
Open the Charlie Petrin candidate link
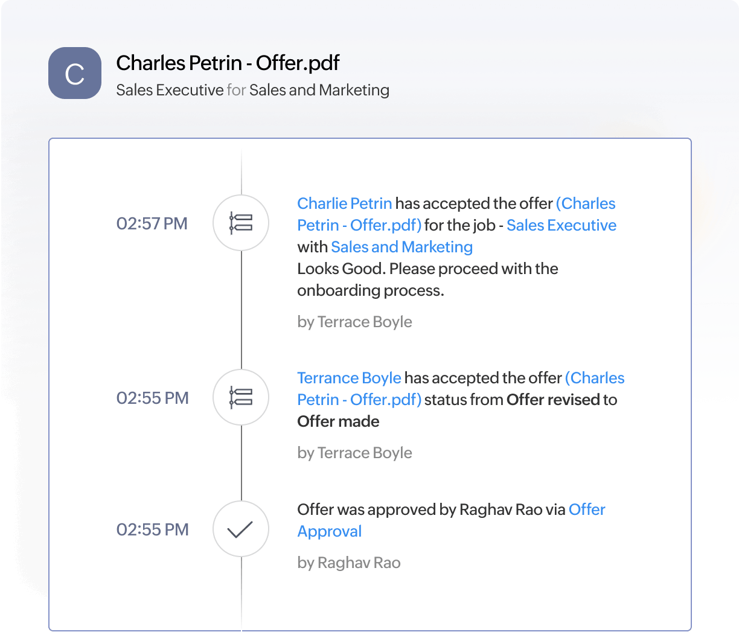point(344,203)
